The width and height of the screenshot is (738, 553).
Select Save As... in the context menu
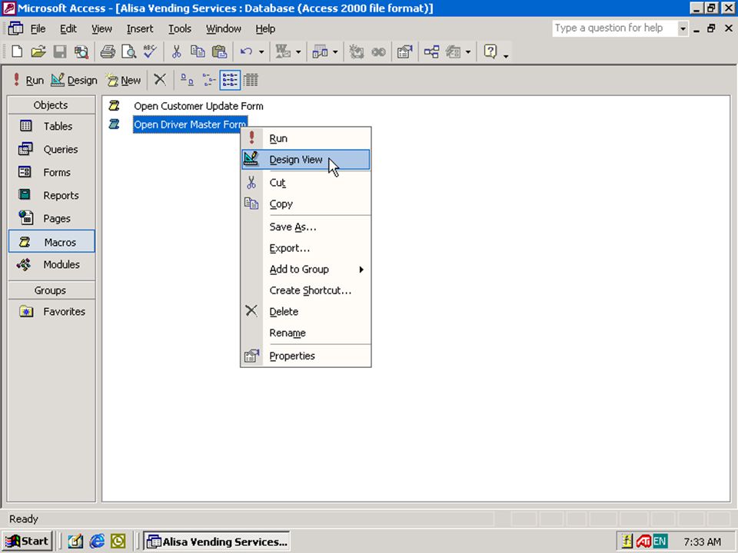coord(306,227)
